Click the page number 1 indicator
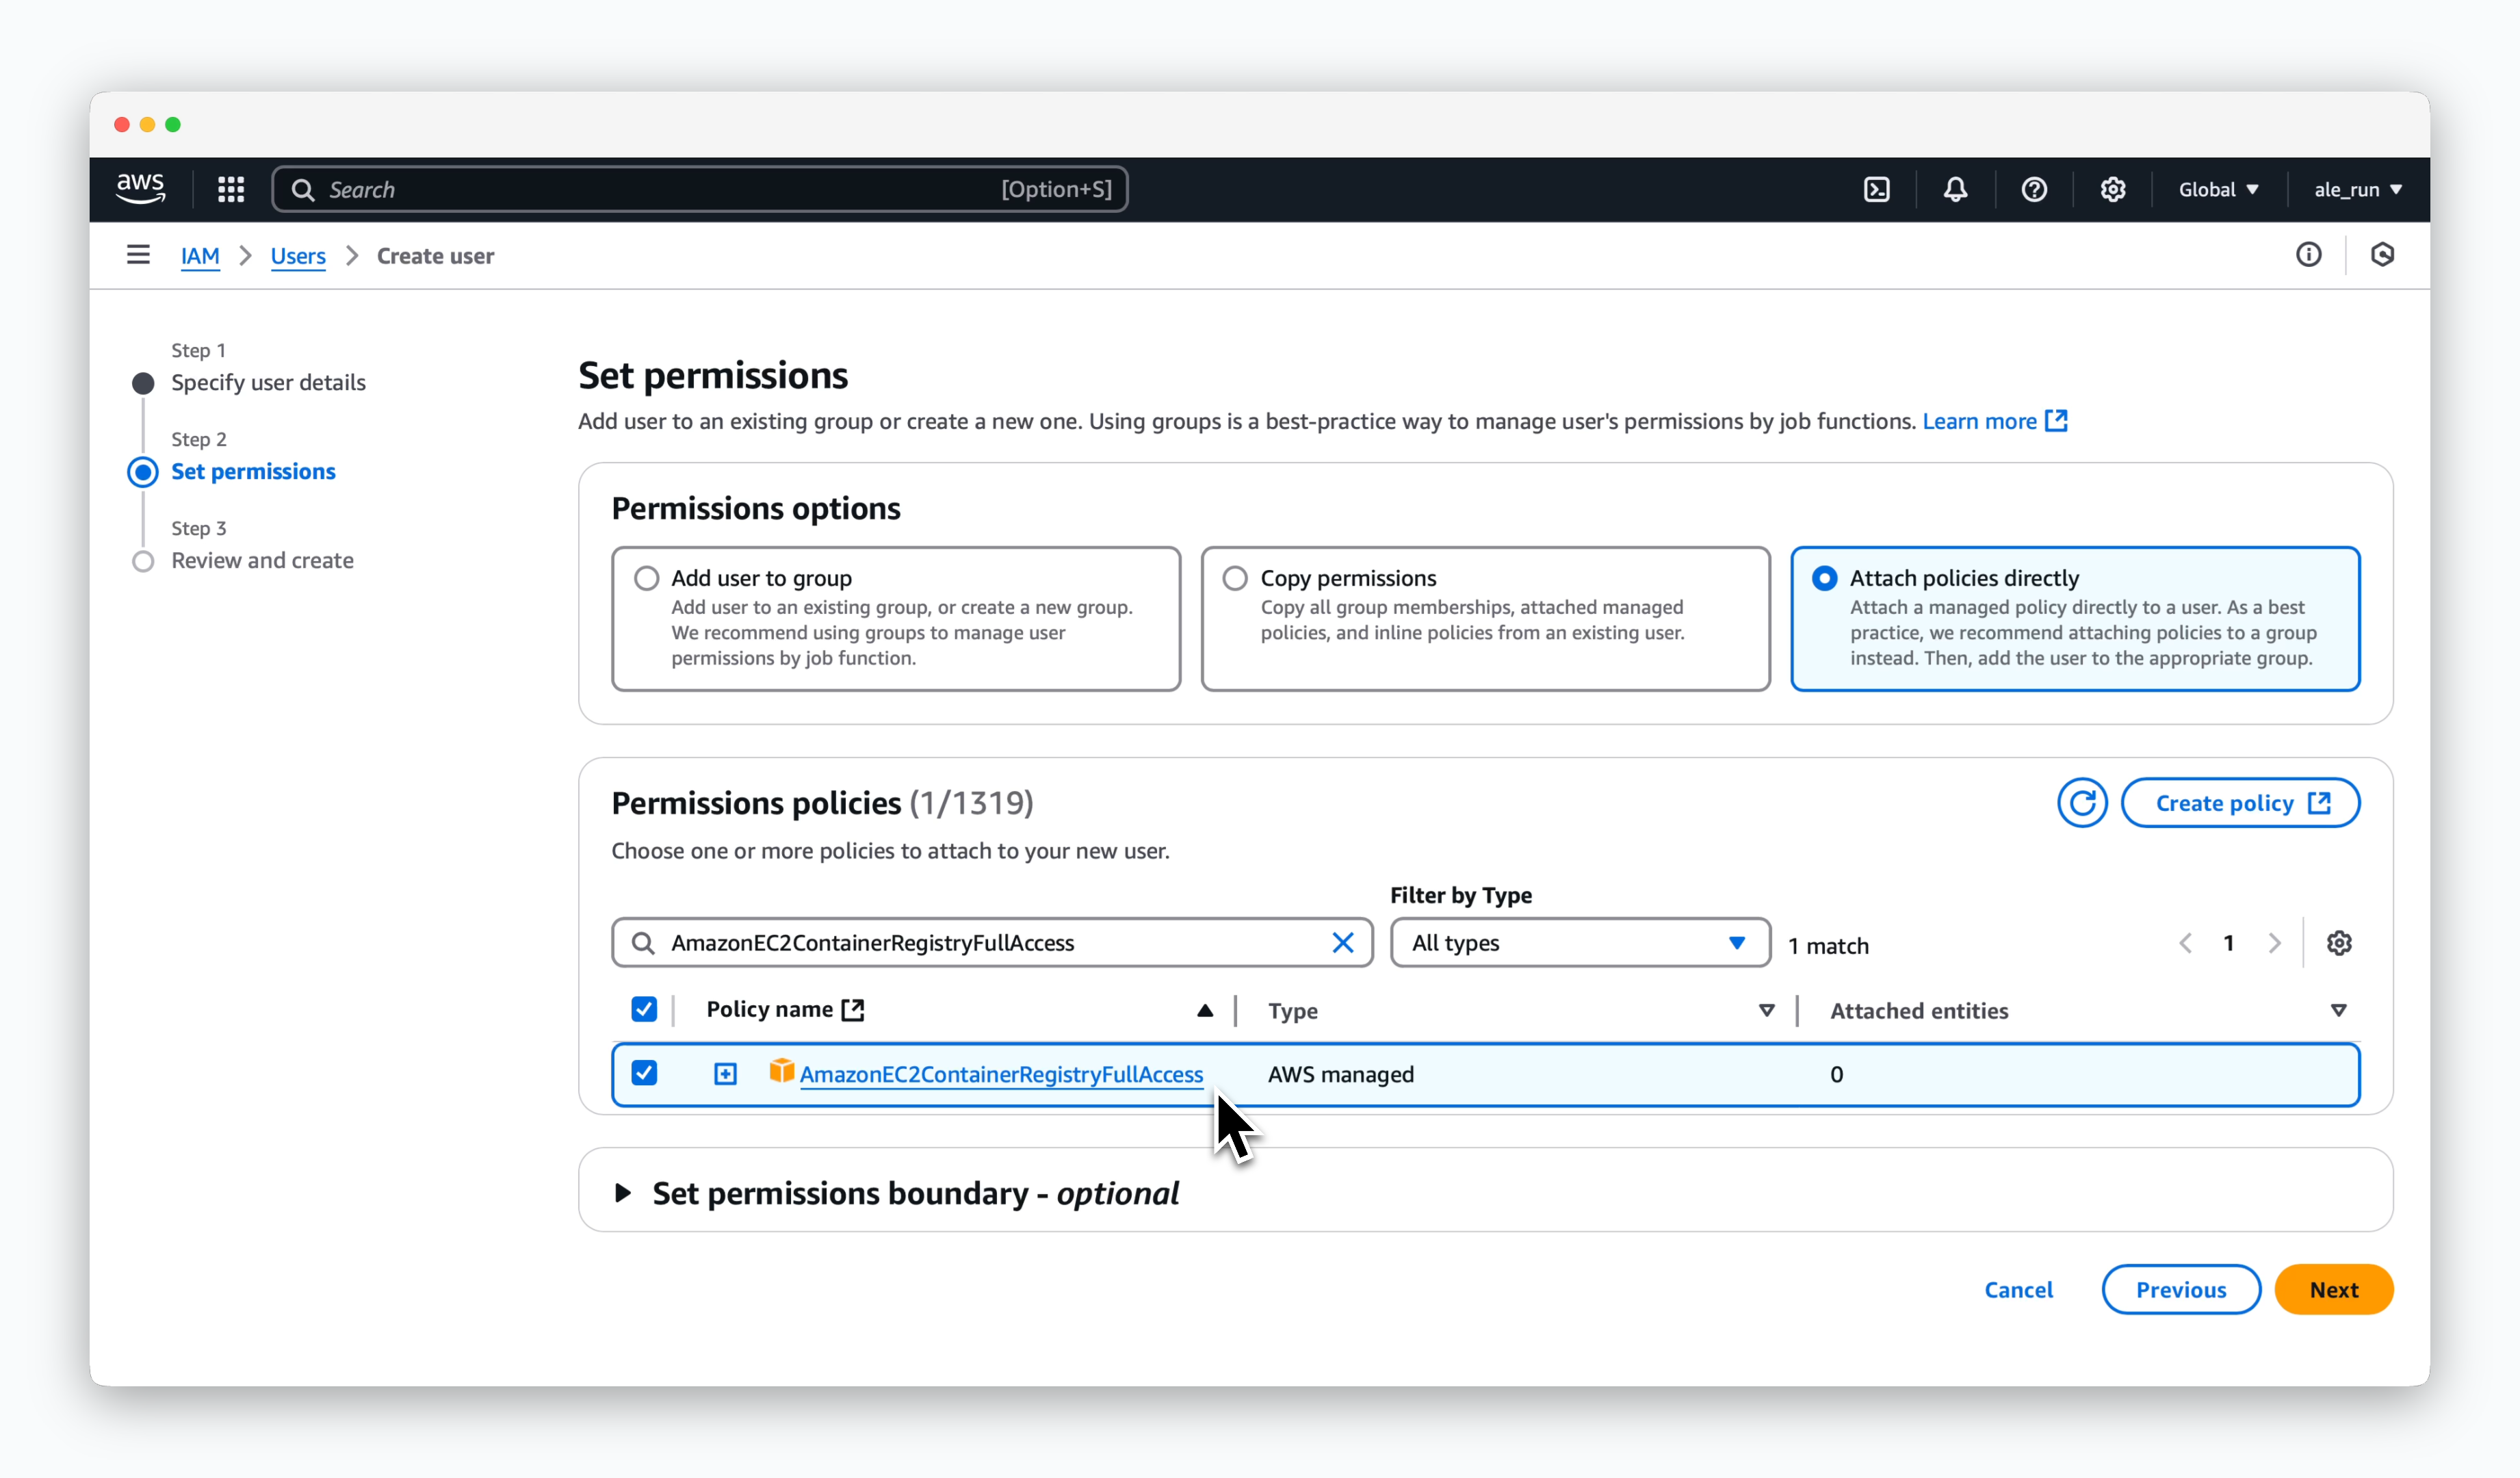The height and width of the screenshot is (1478, 2520). (2229, 943)
